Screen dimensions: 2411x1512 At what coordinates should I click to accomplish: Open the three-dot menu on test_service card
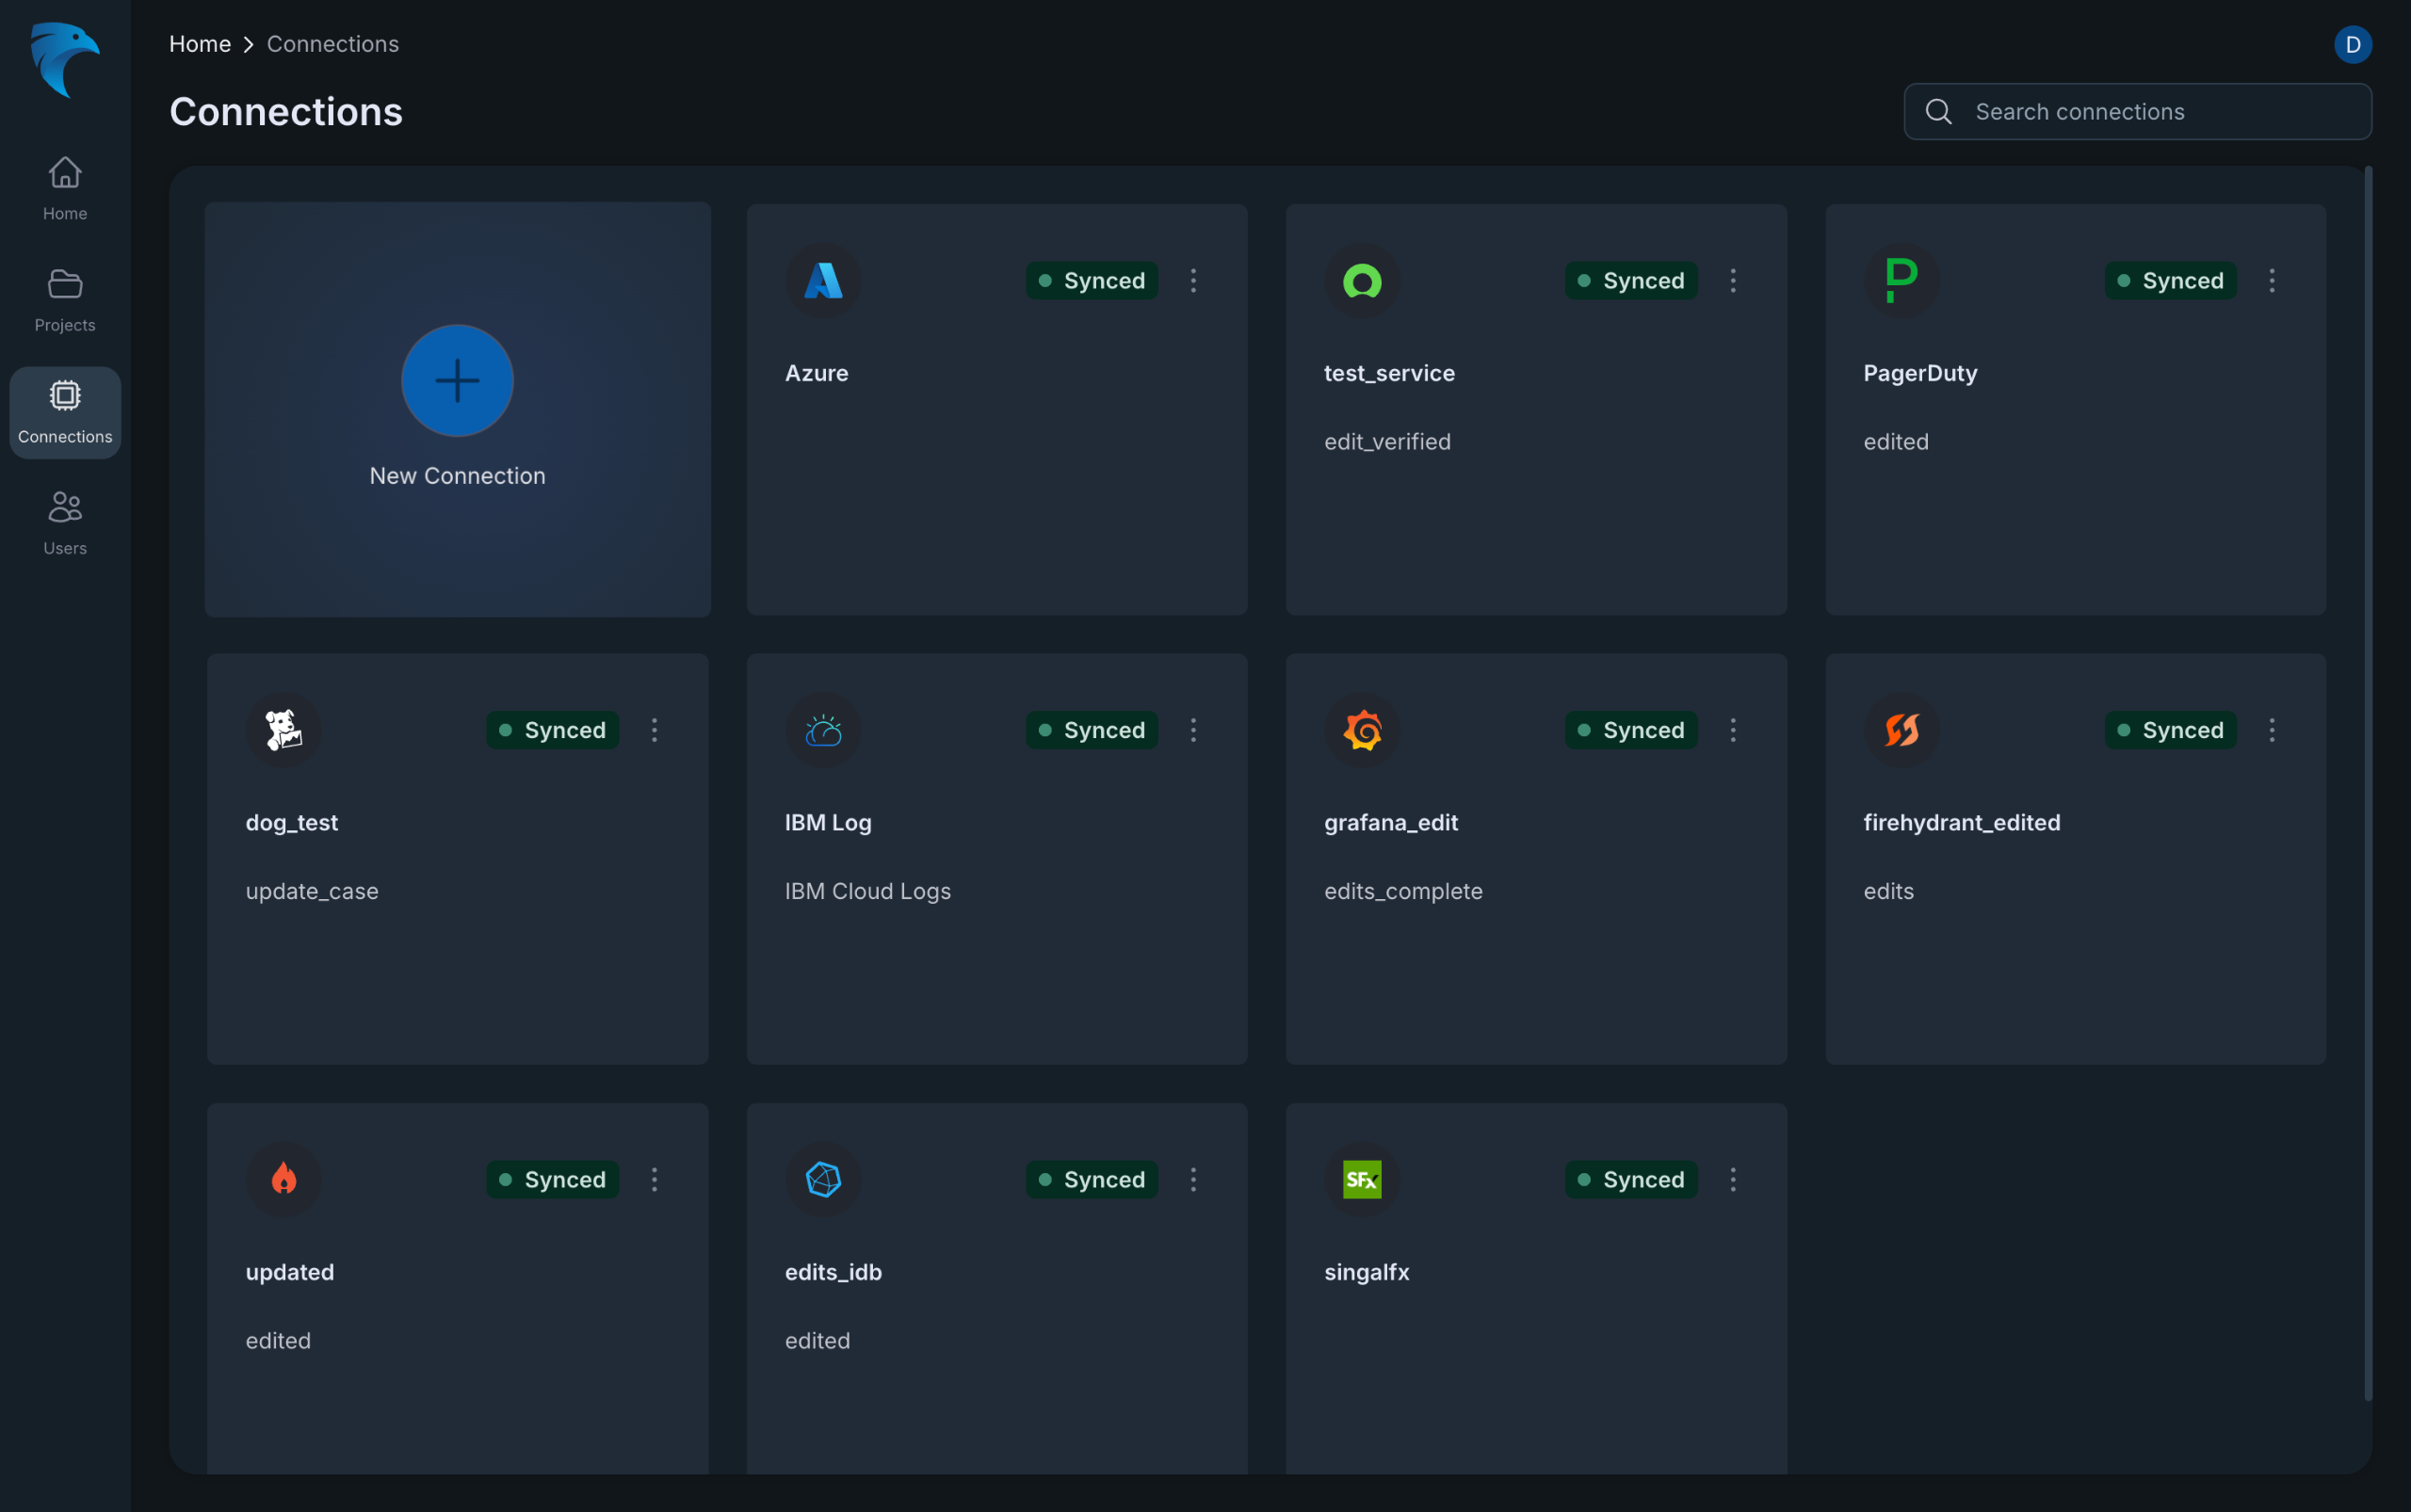click(x=1733, y=281)
